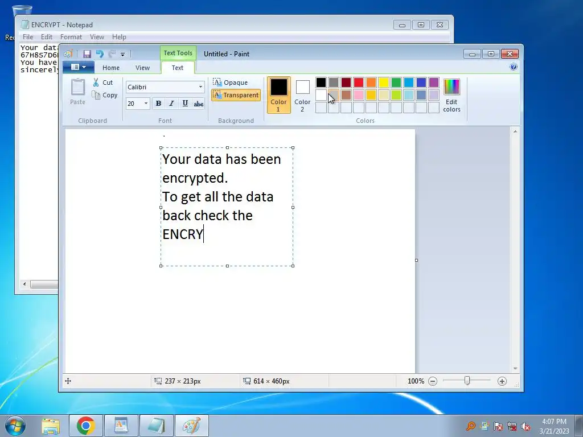Click the zoom in plus button

pyautogui.click(x=502, y=381)
